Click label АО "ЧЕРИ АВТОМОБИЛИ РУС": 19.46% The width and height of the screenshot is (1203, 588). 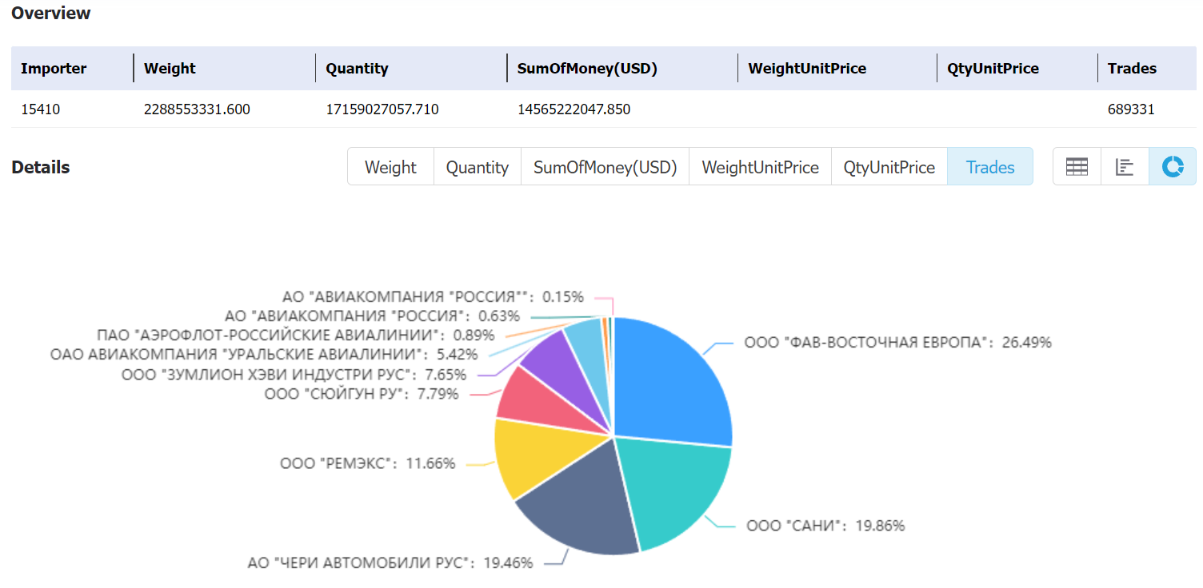pyautogui.click(x=390, y=562)
